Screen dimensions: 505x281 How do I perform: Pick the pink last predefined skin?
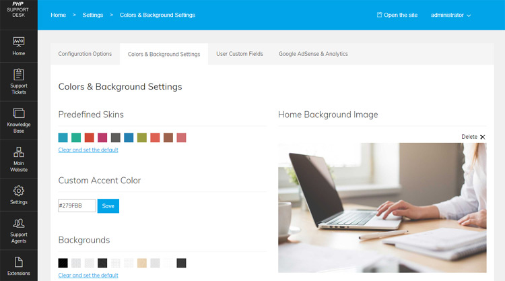(x=181, y=137)
